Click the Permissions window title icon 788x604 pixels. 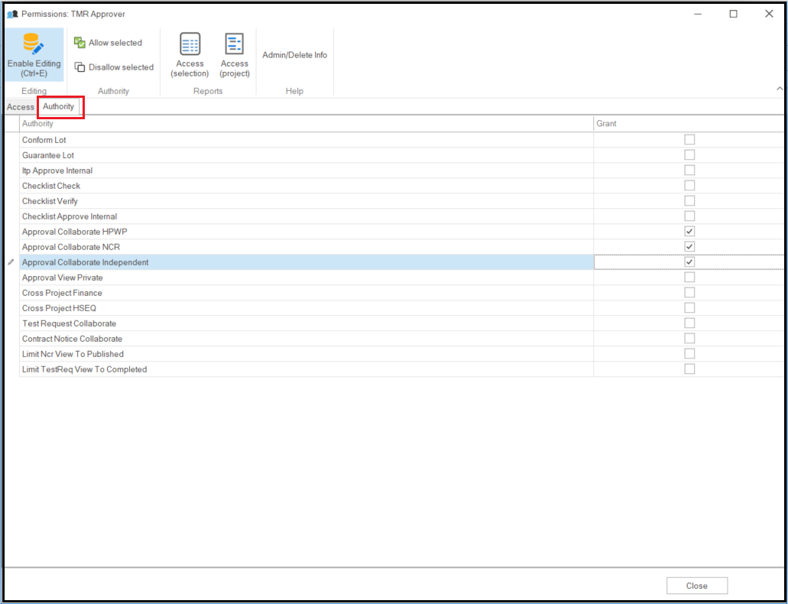click(x=12, y=14)
